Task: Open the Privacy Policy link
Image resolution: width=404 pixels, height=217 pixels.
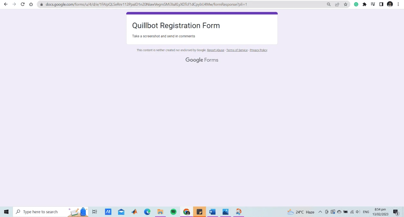Action: 258,50
